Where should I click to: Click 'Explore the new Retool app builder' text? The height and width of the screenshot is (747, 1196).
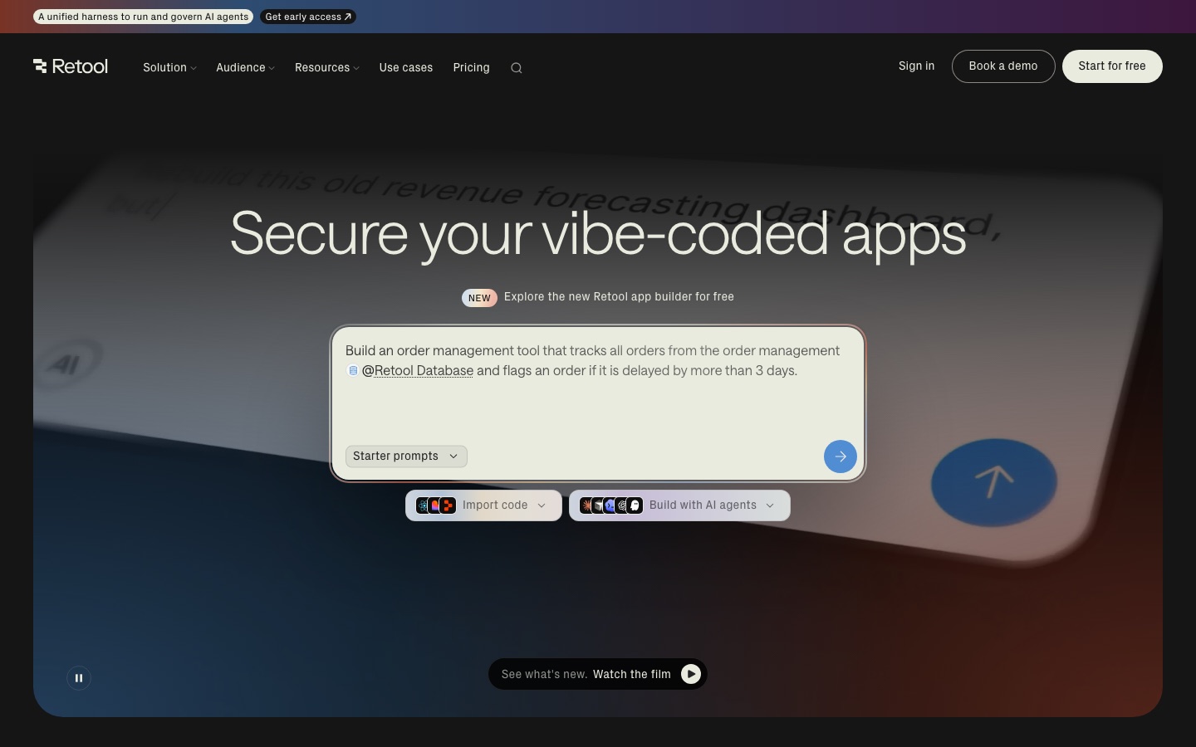click(619, 297)
